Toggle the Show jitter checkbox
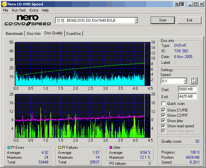Image resolution: width=206 pixels, height=168 pixels. (x=164, y=121)
